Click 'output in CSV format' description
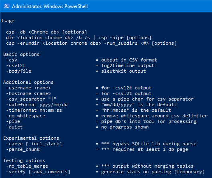212x178 pixels. pyautogui.click(x=129, y=60)
